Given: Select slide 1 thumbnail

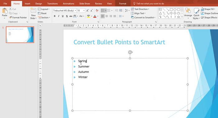Looking at the screenshot, I should pyautogui.click(x=20, y=35).
